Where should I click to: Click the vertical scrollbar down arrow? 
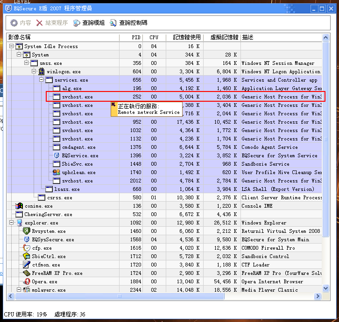click(325, 288)
